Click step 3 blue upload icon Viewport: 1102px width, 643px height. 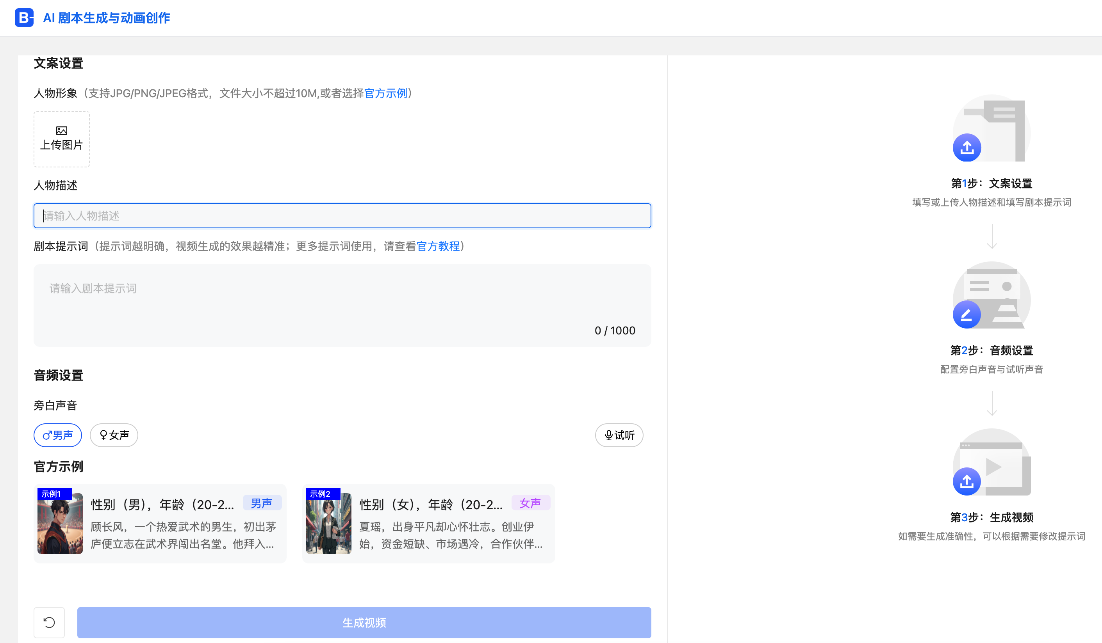pyautogui.click(x=966, y=481)
